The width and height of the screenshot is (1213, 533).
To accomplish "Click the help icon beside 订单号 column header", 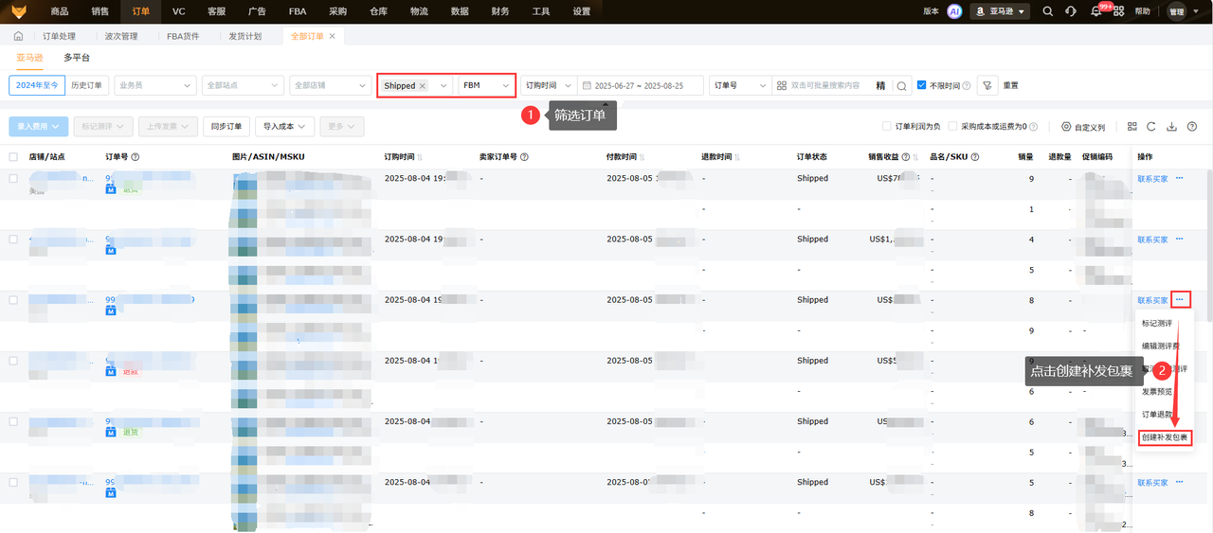I will click(x=136, y=157).
